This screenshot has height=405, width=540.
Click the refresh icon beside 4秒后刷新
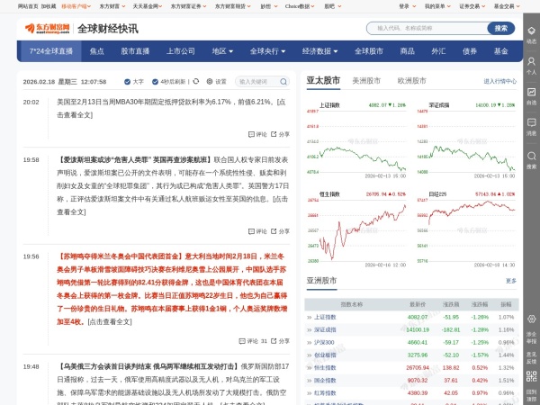pyautogui.click(x=195, y=81)
